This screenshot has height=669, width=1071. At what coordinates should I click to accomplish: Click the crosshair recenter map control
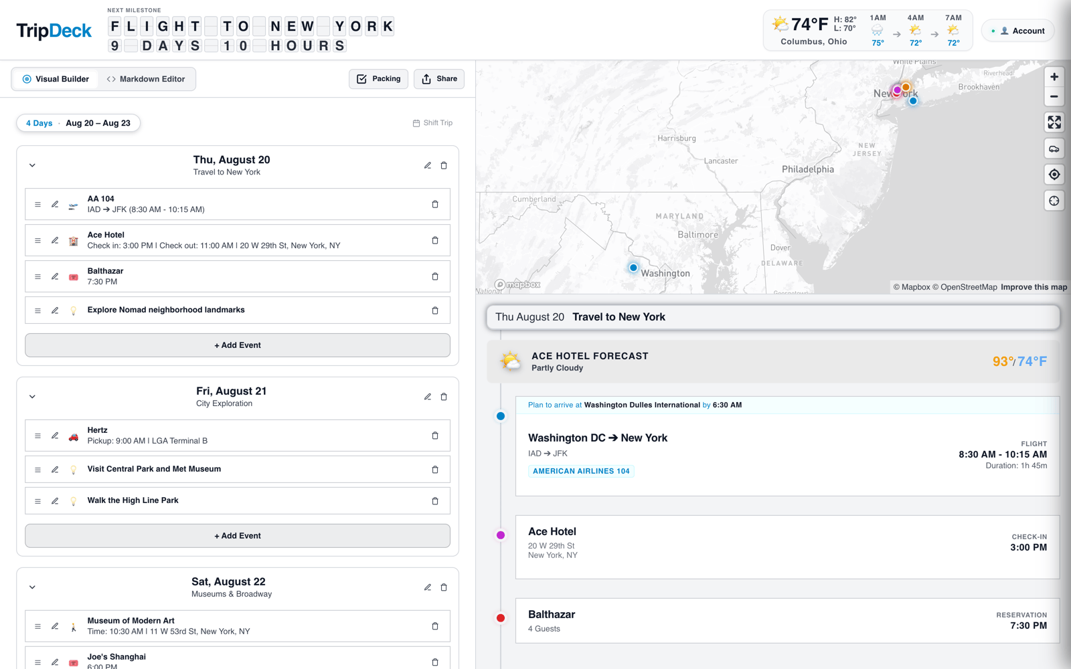pyautogui.click(x=1054, y=201)
